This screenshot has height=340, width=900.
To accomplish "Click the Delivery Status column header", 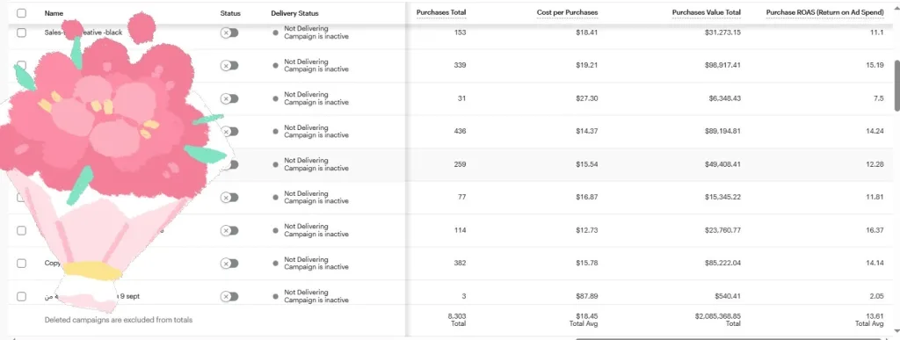I will pyautogui.click(x=294, y=13).
